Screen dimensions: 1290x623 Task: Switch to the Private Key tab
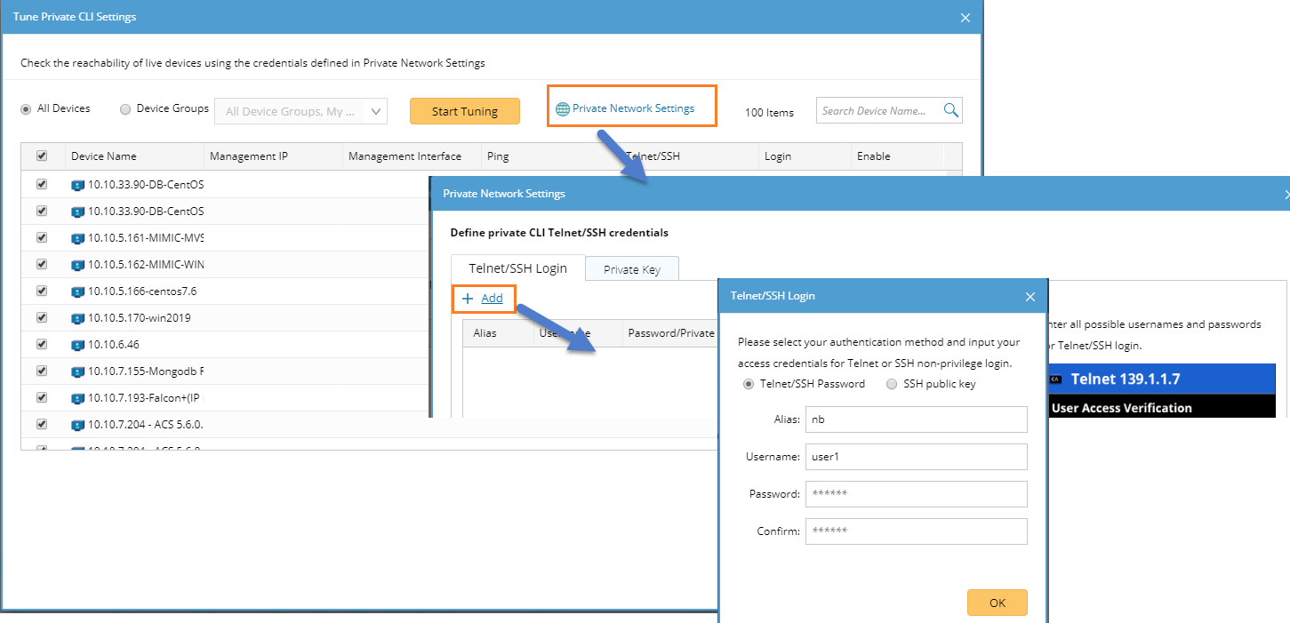pyautogui.click(x=631, y=269)
